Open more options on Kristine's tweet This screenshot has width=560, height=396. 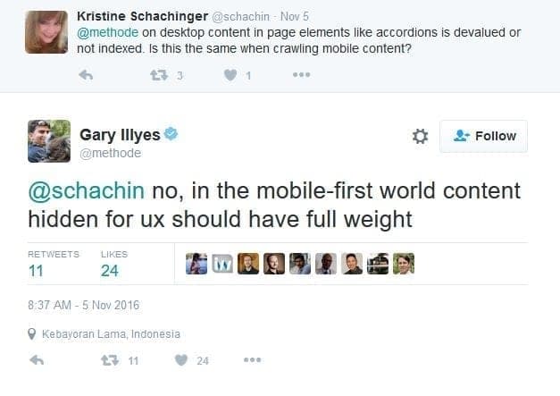point(301,75)
